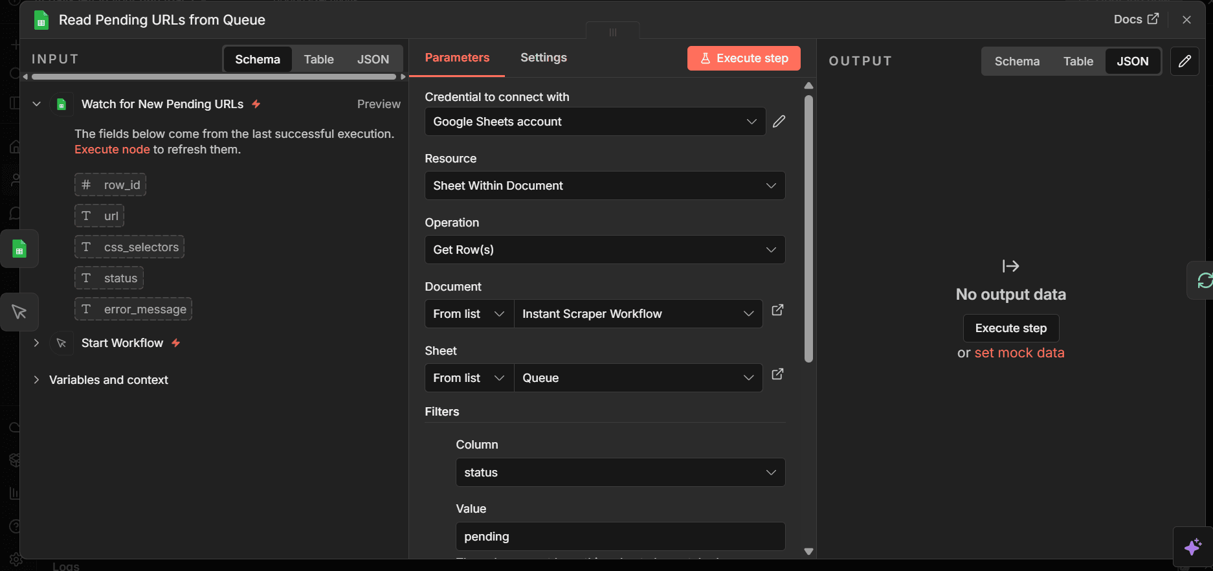Open the Instant Scraper Workflow document dropdown
Image resolution: width=1213 pixels, height=571 pixels.
[x=638, y=314]
